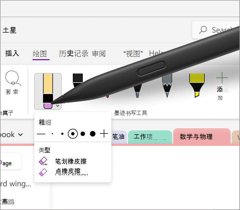Expand the notebook dropdown chevron
This screenshot has height=210, width=240.
[20, 135]
